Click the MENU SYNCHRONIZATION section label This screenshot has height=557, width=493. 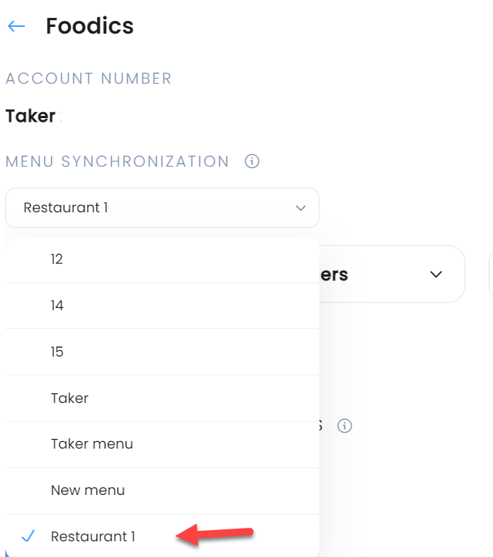(x=117, y=161)
